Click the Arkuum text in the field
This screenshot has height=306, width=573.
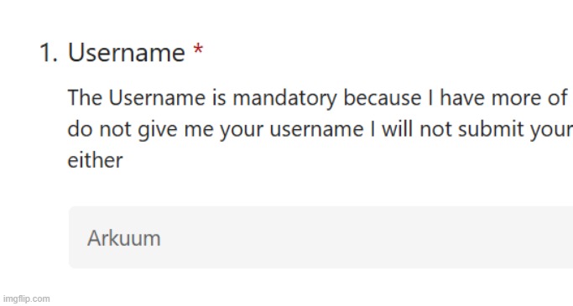(124, 238)
